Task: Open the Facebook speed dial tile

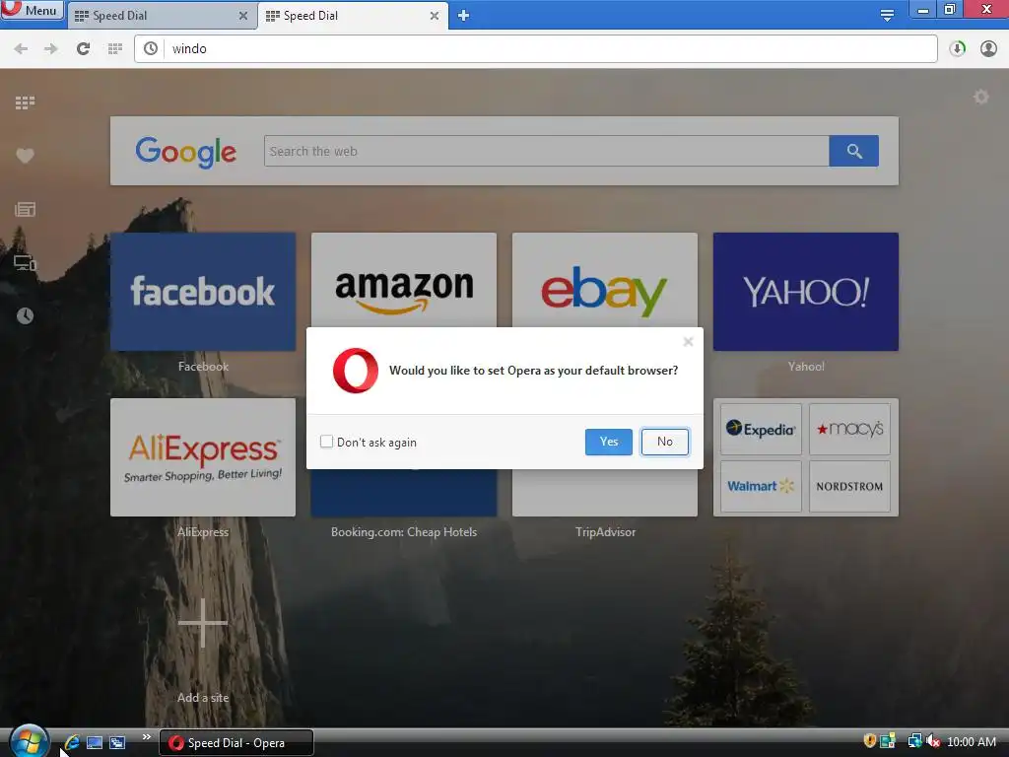Action: [203, 292]
